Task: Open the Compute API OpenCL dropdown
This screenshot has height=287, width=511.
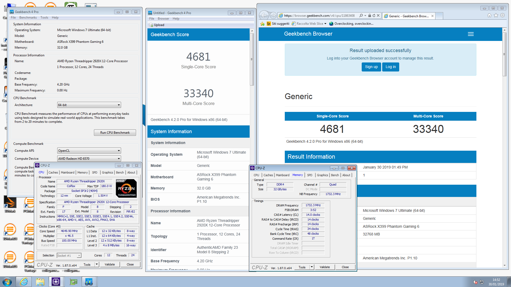Action: [x=89, y=151]
